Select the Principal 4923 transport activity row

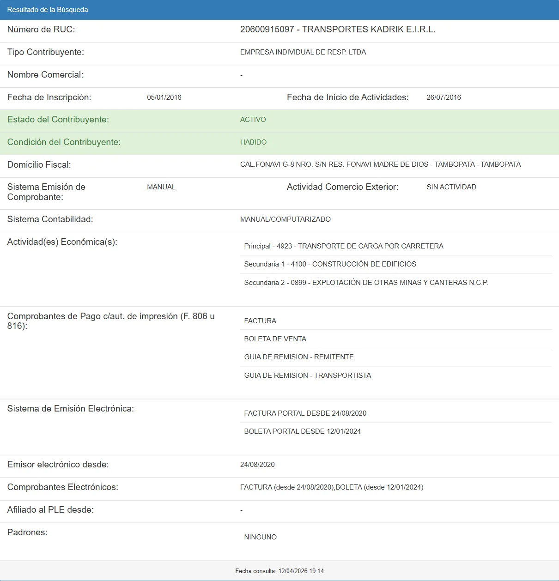coord(343,246)
